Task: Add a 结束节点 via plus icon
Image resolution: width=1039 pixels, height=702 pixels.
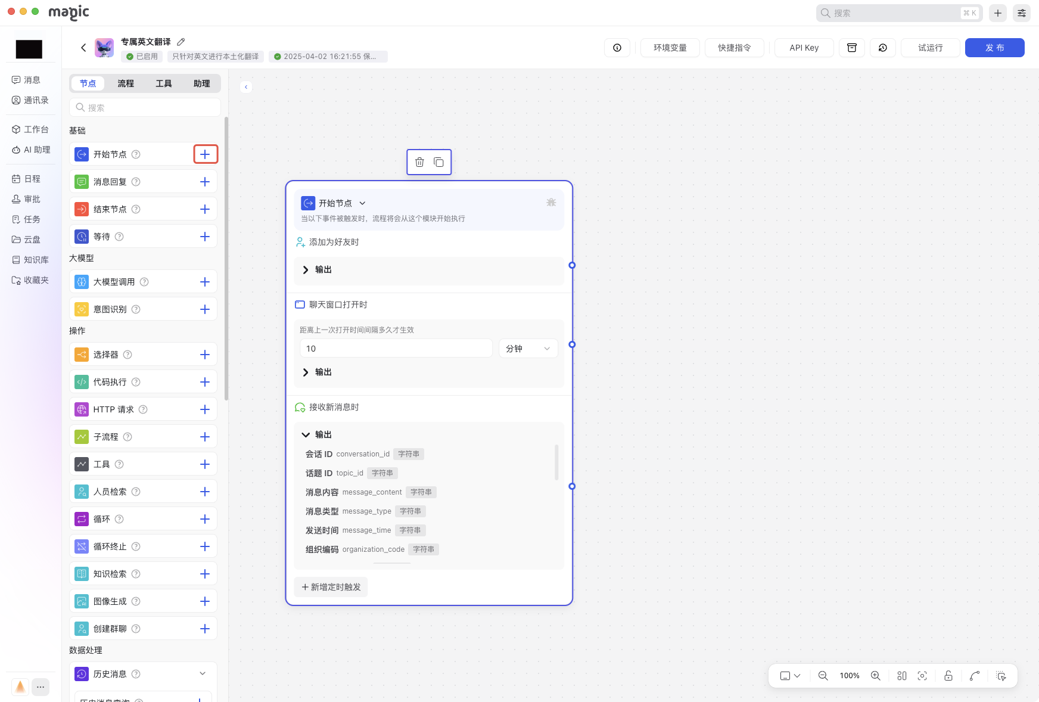Action: pyautogui.click(x=205, y=209)
